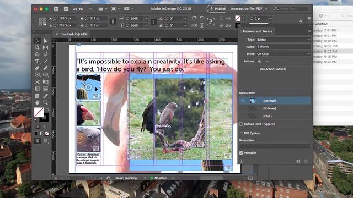
Task: Open the Buttons and Forms panel menu
Action: 309,31
